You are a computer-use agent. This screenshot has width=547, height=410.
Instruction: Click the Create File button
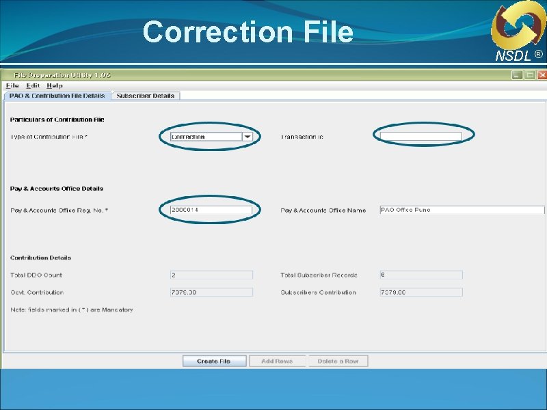pos(214,361)
